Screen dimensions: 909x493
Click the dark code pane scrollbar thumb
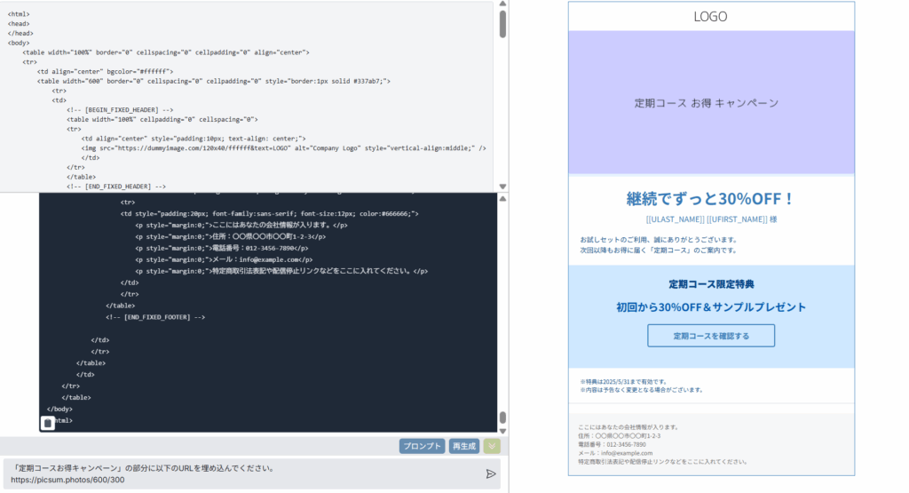tap(502, 417)
